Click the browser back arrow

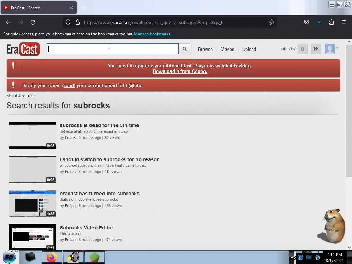[x=8, y=22]
